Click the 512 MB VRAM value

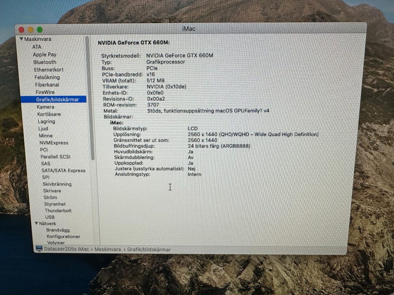(156, 81)
